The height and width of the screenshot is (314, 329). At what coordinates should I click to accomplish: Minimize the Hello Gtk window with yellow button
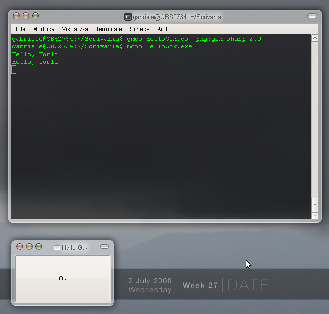(x=29, y=247)
